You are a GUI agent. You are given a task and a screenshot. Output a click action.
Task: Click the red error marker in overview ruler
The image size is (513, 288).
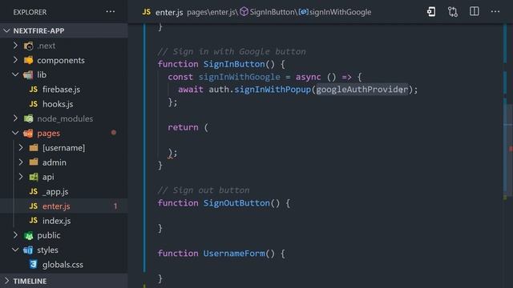click(511, 149)
